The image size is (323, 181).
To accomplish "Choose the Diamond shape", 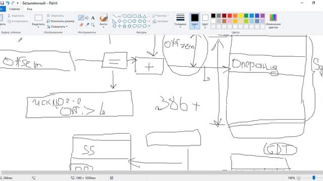I will click(x=120, y=21).
